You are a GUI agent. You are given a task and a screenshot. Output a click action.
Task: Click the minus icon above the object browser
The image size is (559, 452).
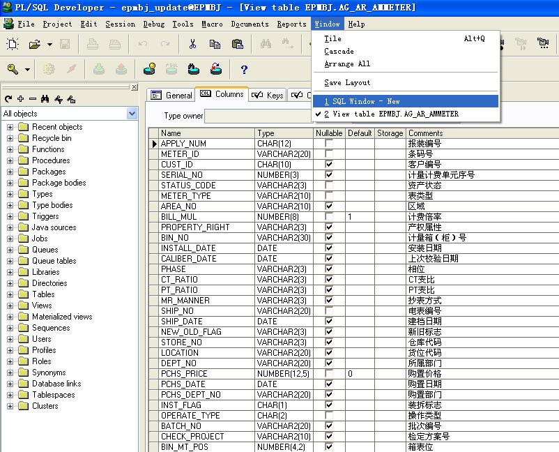(x=32, y=98)
